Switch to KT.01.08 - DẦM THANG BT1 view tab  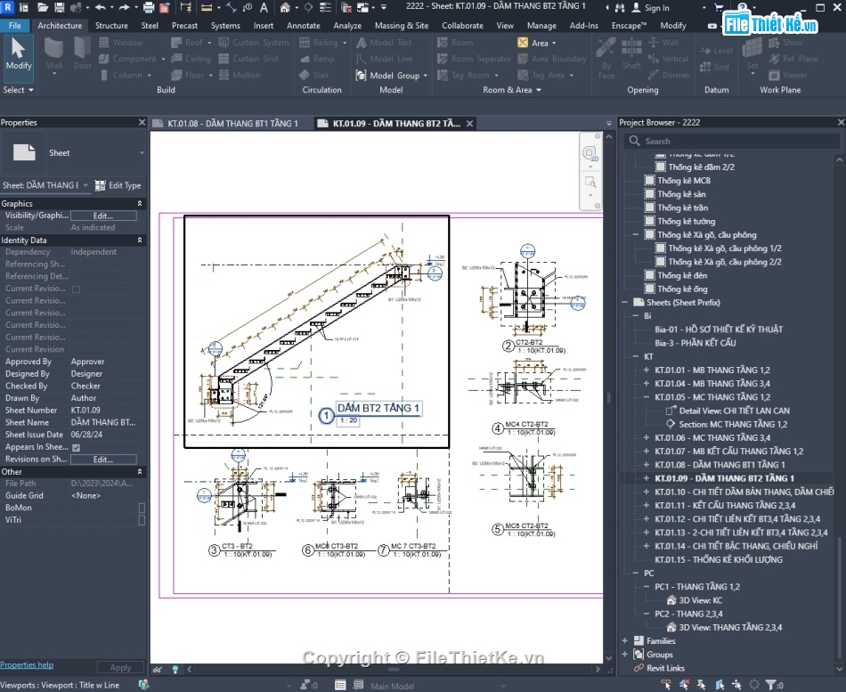click(232, 124)
